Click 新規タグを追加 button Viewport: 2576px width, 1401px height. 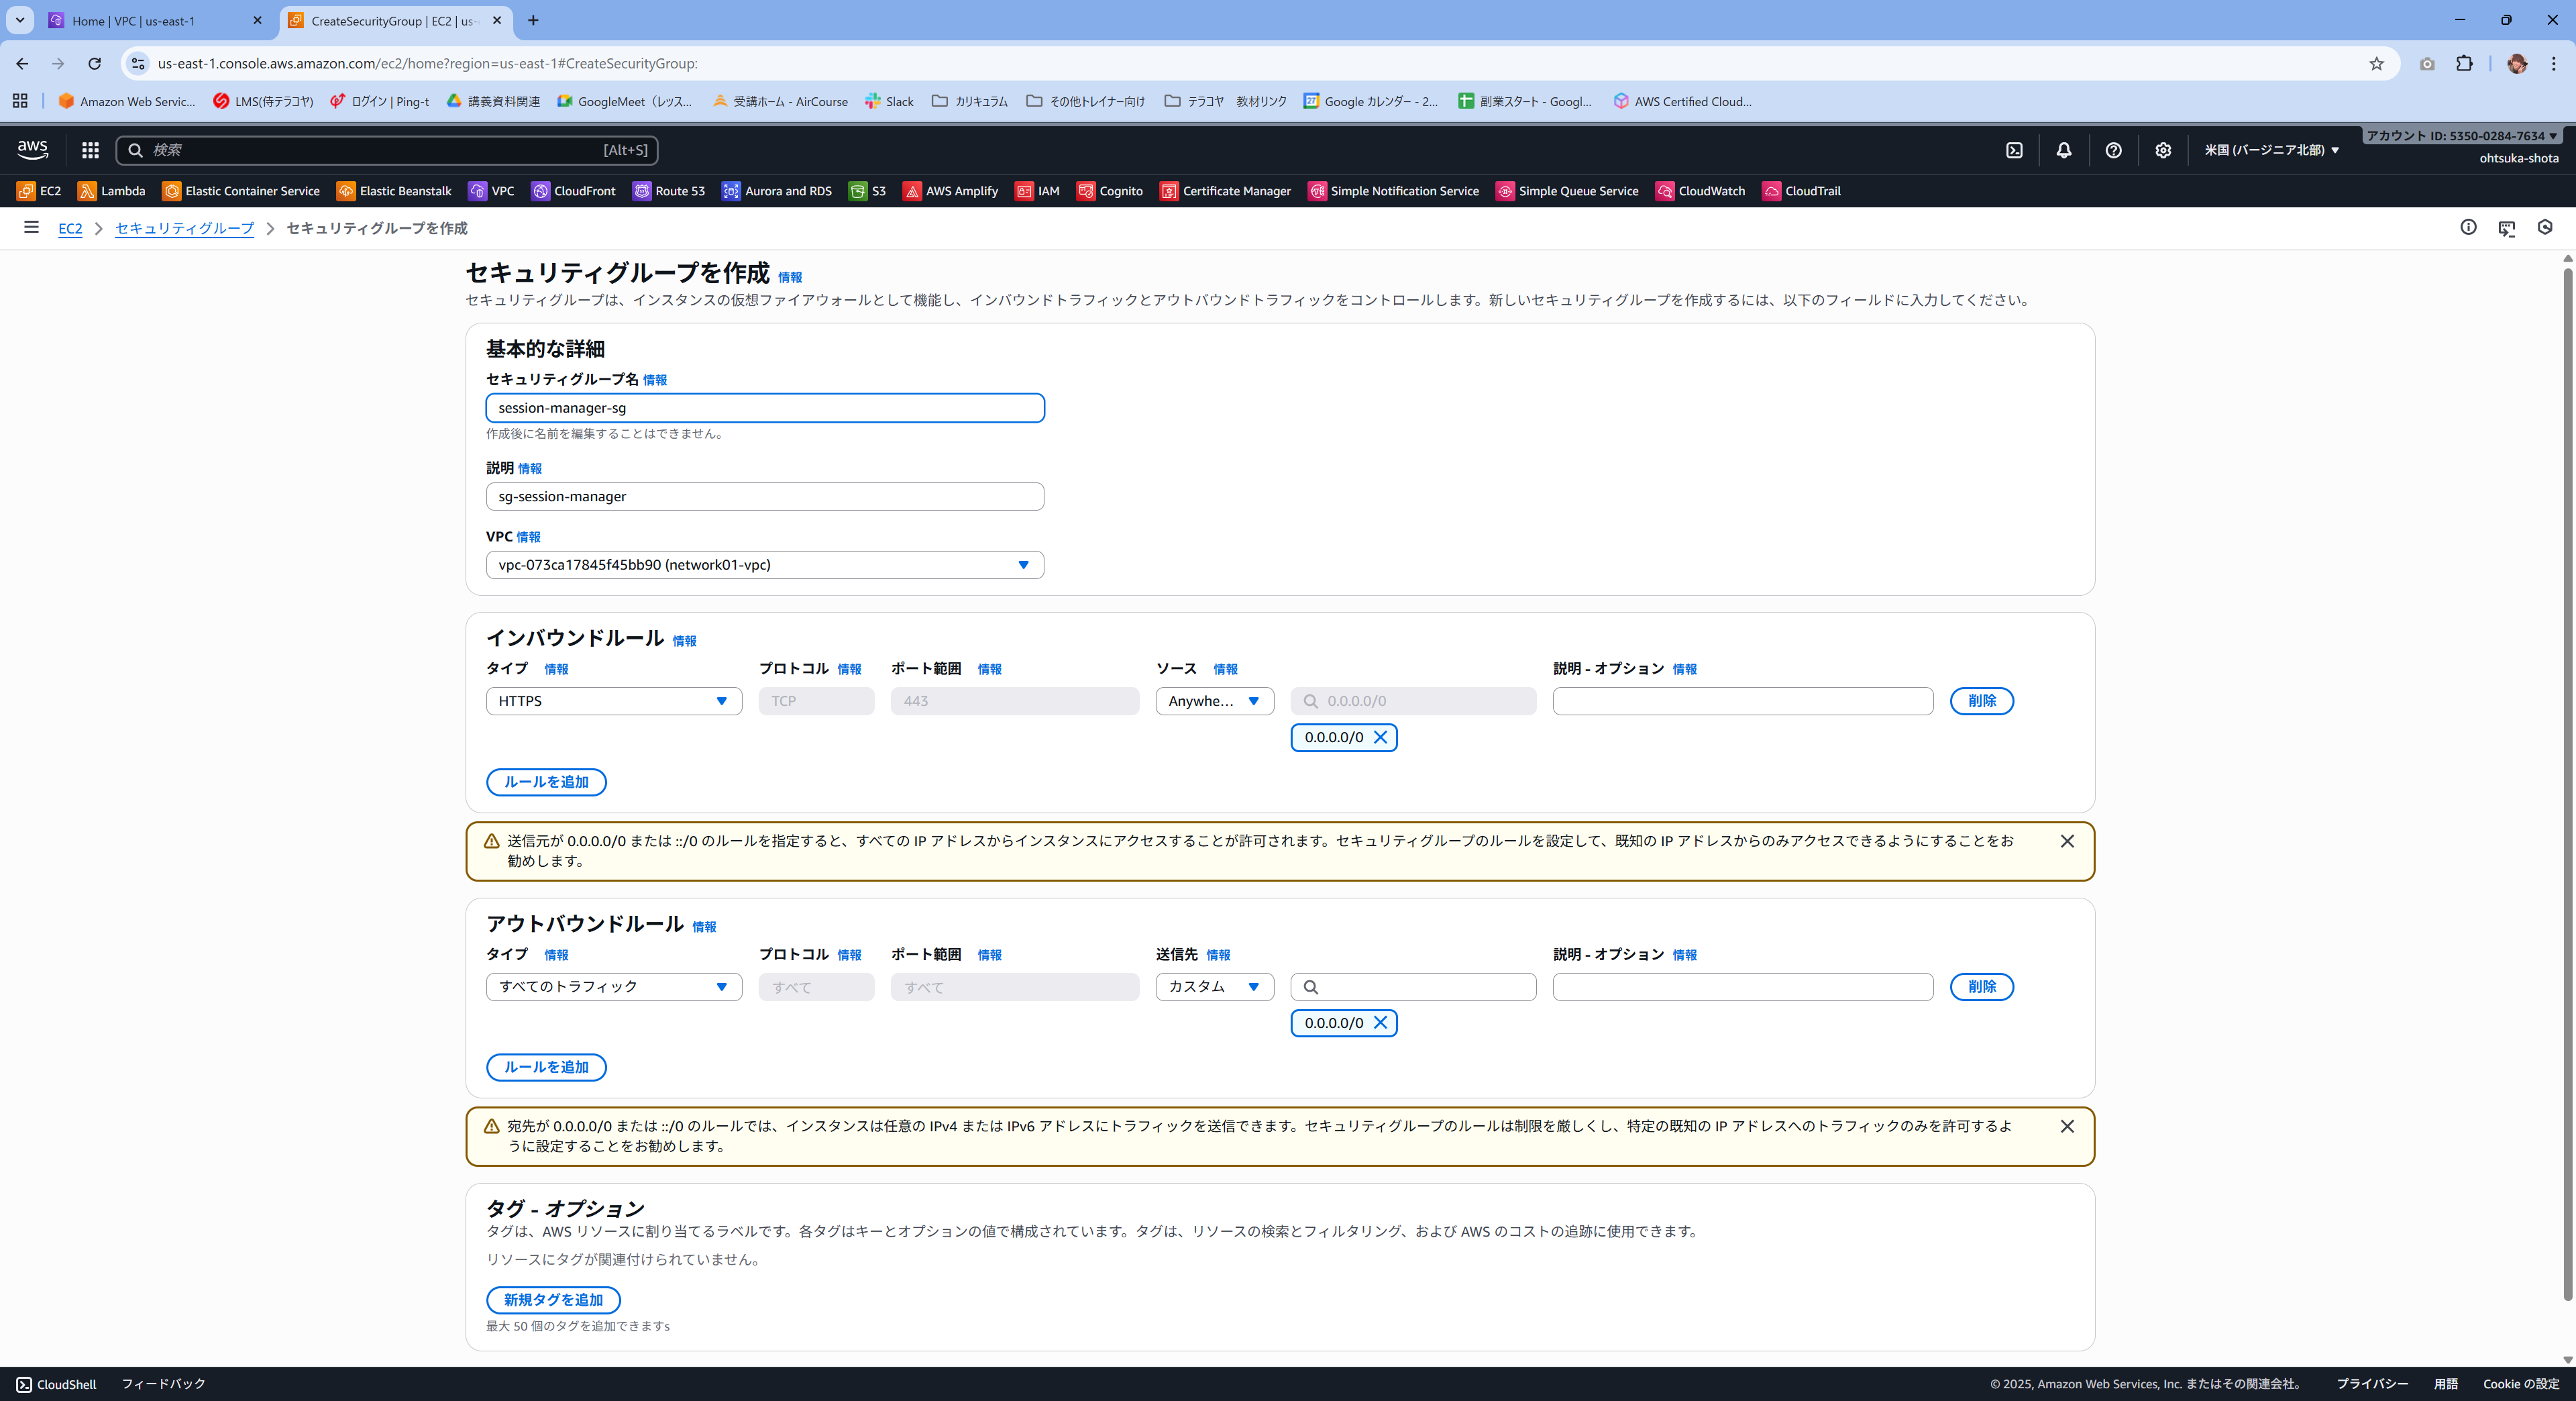[553, 1299]
